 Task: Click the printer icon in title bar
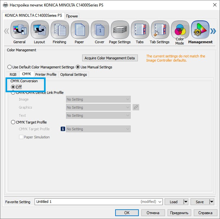point(5,5)
